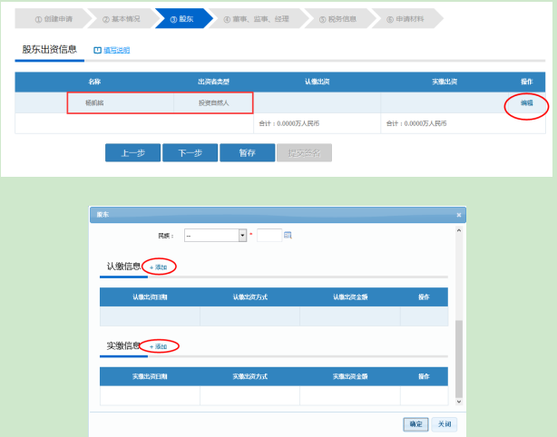Go to step 1 创建申请
The width and height of the screenshot is (557, 437).
(54, 18)
